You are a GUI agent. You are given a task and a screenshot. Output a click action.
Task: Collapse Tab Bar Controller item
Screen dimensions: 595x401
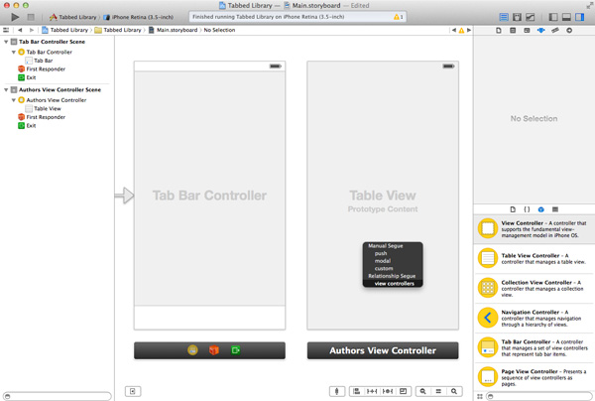point(13,52)
